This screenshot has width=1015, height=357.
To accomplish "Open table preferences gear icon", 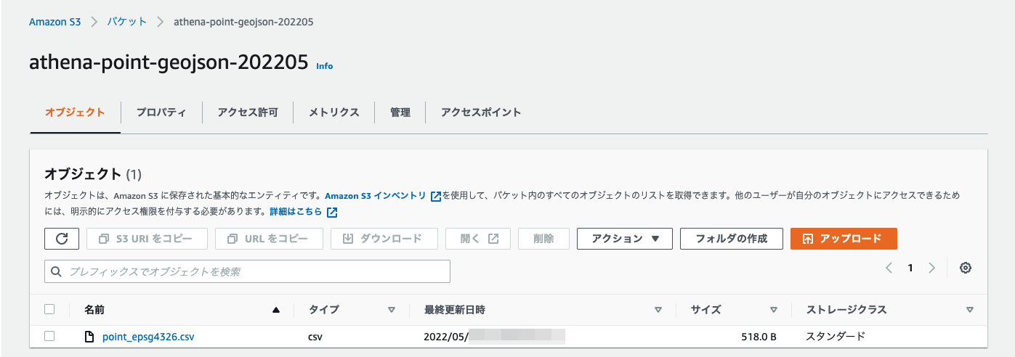I will (966, 268).
